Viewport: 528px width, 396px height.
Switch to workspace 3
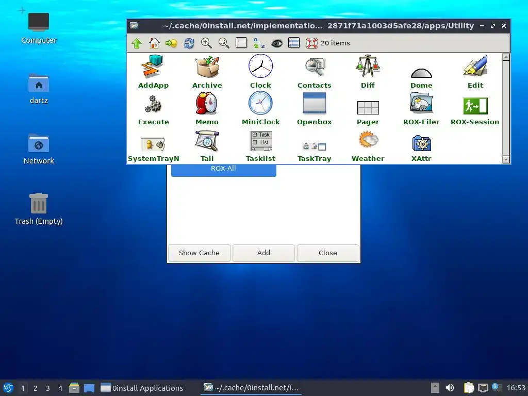(x=48, y=388)
